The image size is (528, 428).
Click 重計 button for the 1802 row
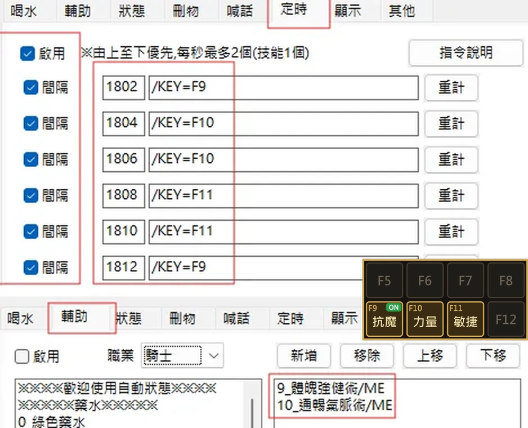click(451, 88)
